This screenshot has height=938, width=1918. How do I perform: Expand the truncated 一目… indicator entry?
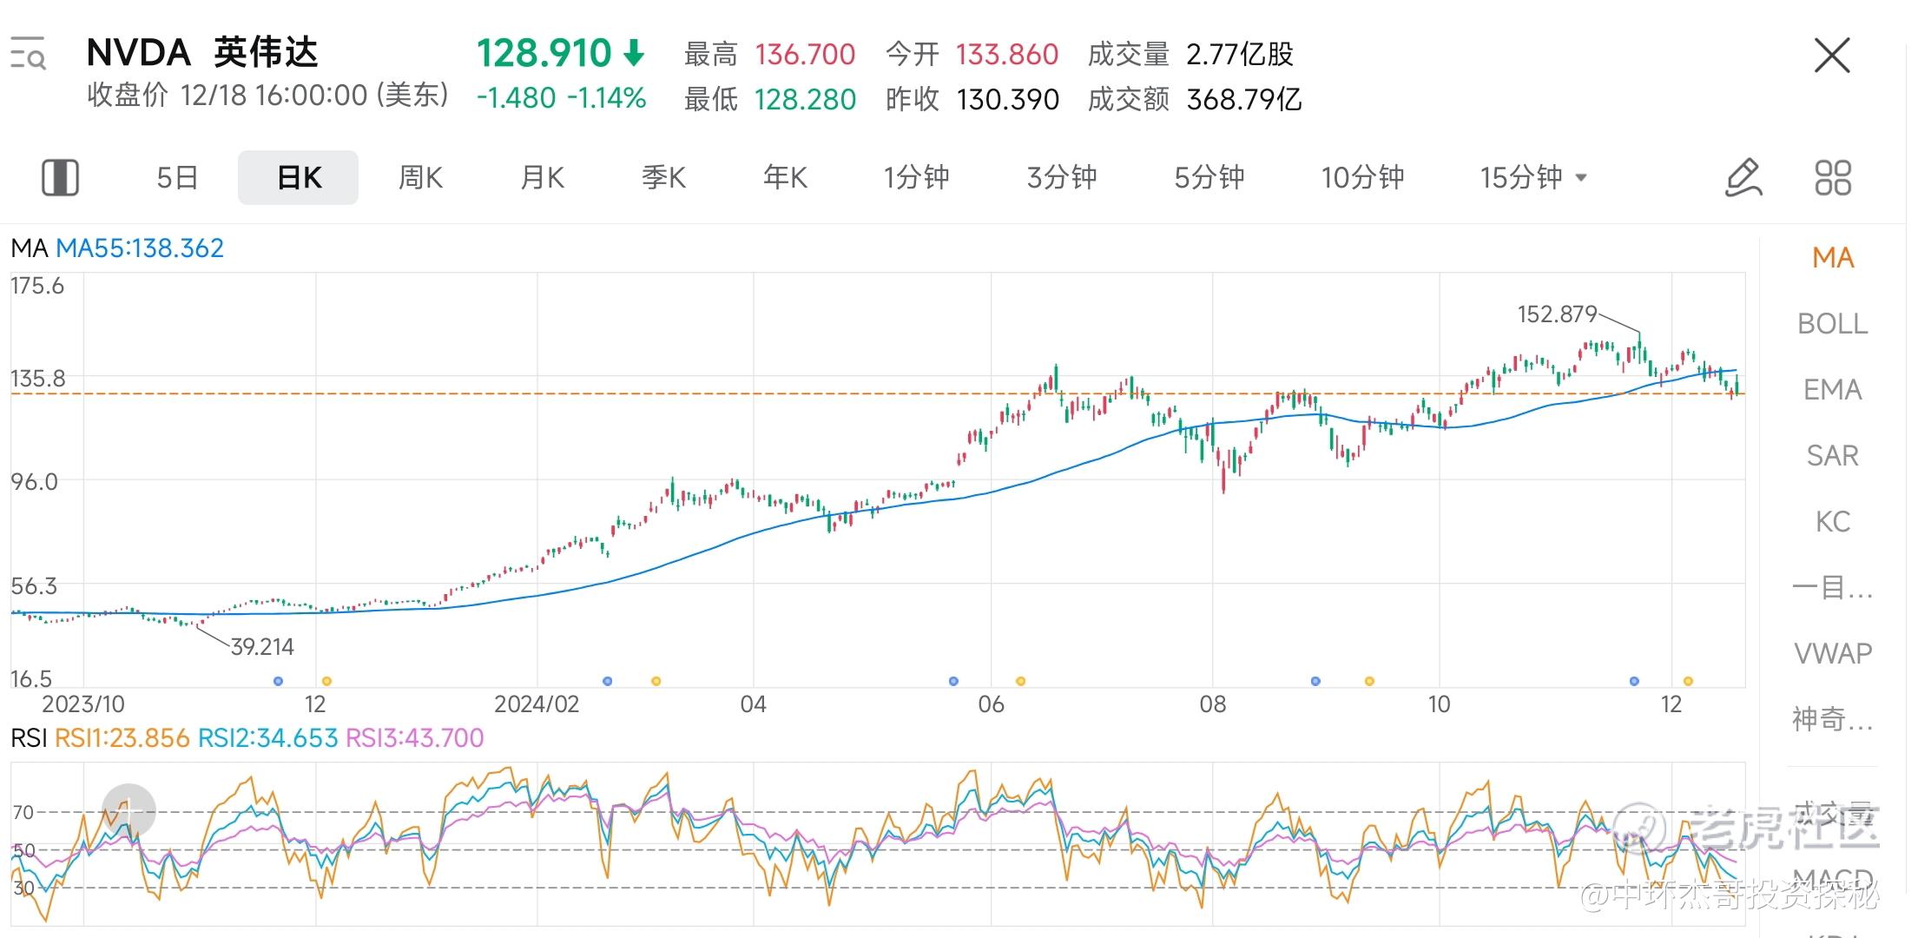[1832, 587]
